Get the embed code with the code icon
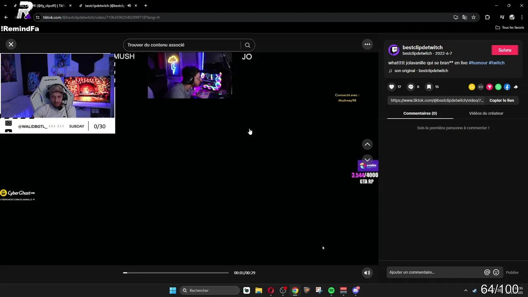The height and width of the screenshot is (297, 528). click(481, 87)
